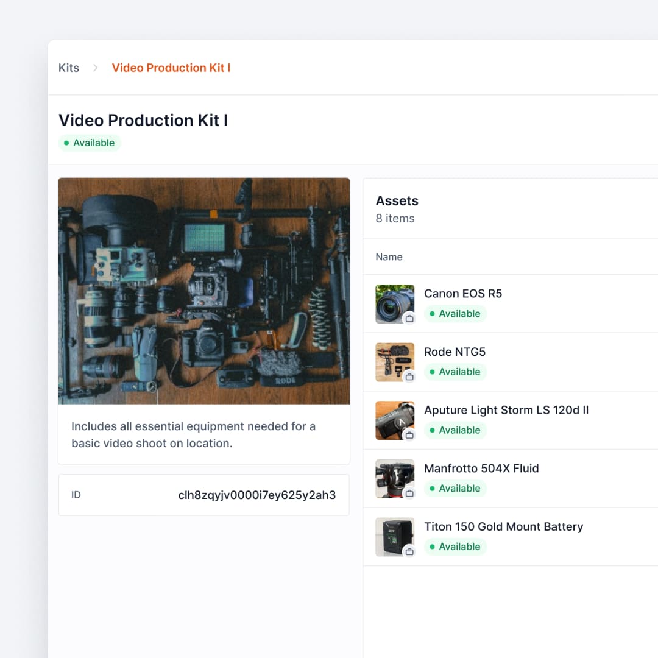The image size is (658, 658).
Task: Open the Canon EOS R5 asset
Action: (463, 294)
